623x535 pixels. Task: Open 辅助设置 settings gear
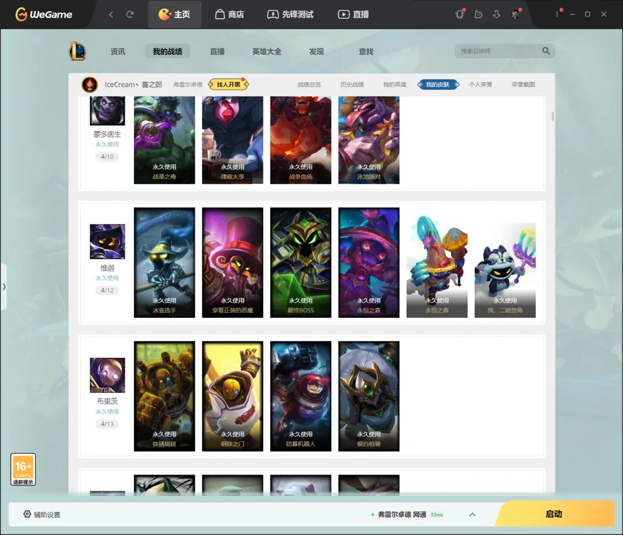[42, 514]
